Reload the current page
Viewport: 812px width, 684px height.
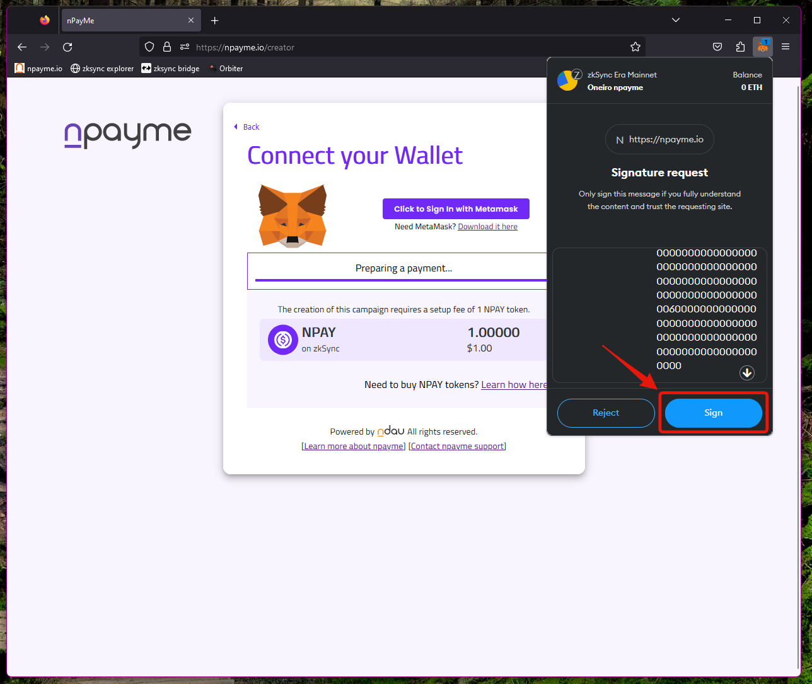click(67, 47)
